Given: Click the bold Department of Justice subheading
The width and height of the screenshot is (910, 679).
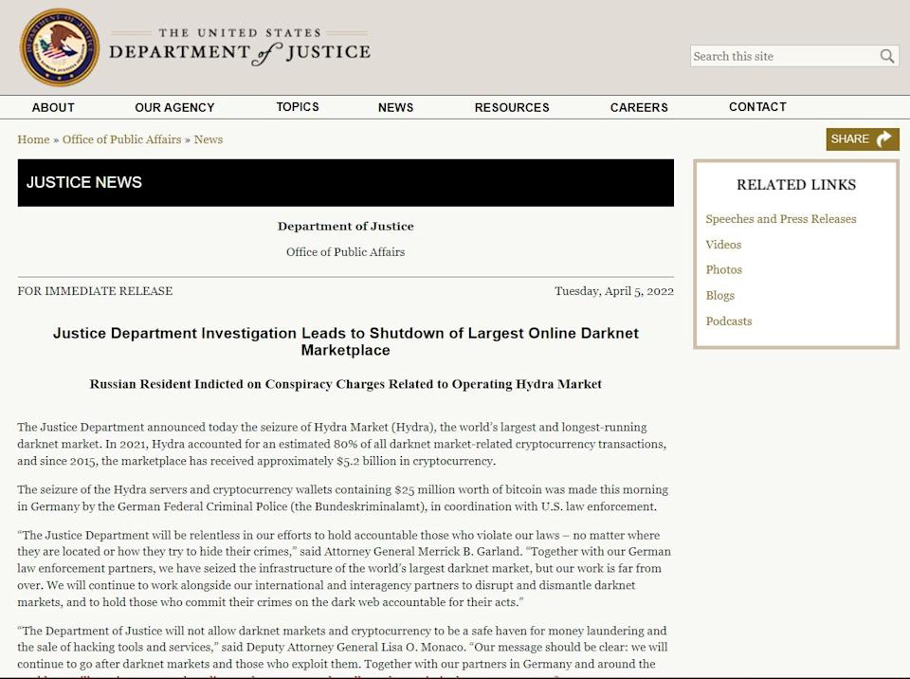Looking at the screenshot, I should tap(345, 226).
